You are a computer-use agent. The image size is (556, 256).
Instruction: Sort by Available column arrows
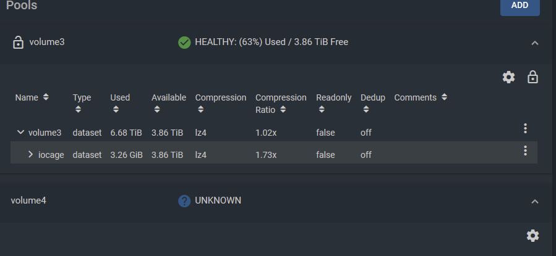(157, 110)
